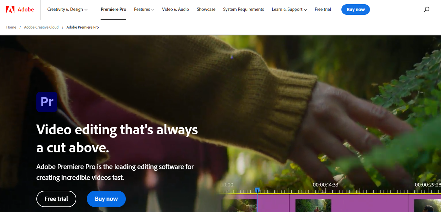
Task: Expand the Learn & Support dropdown
Action: coord(289,10)
